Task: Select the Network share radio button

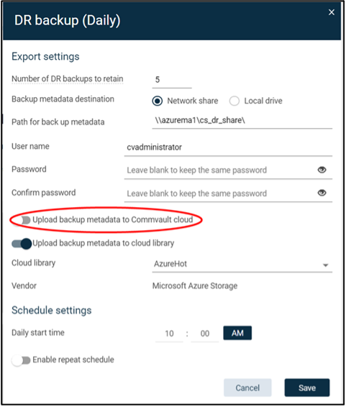Action: tap(158, 101)
